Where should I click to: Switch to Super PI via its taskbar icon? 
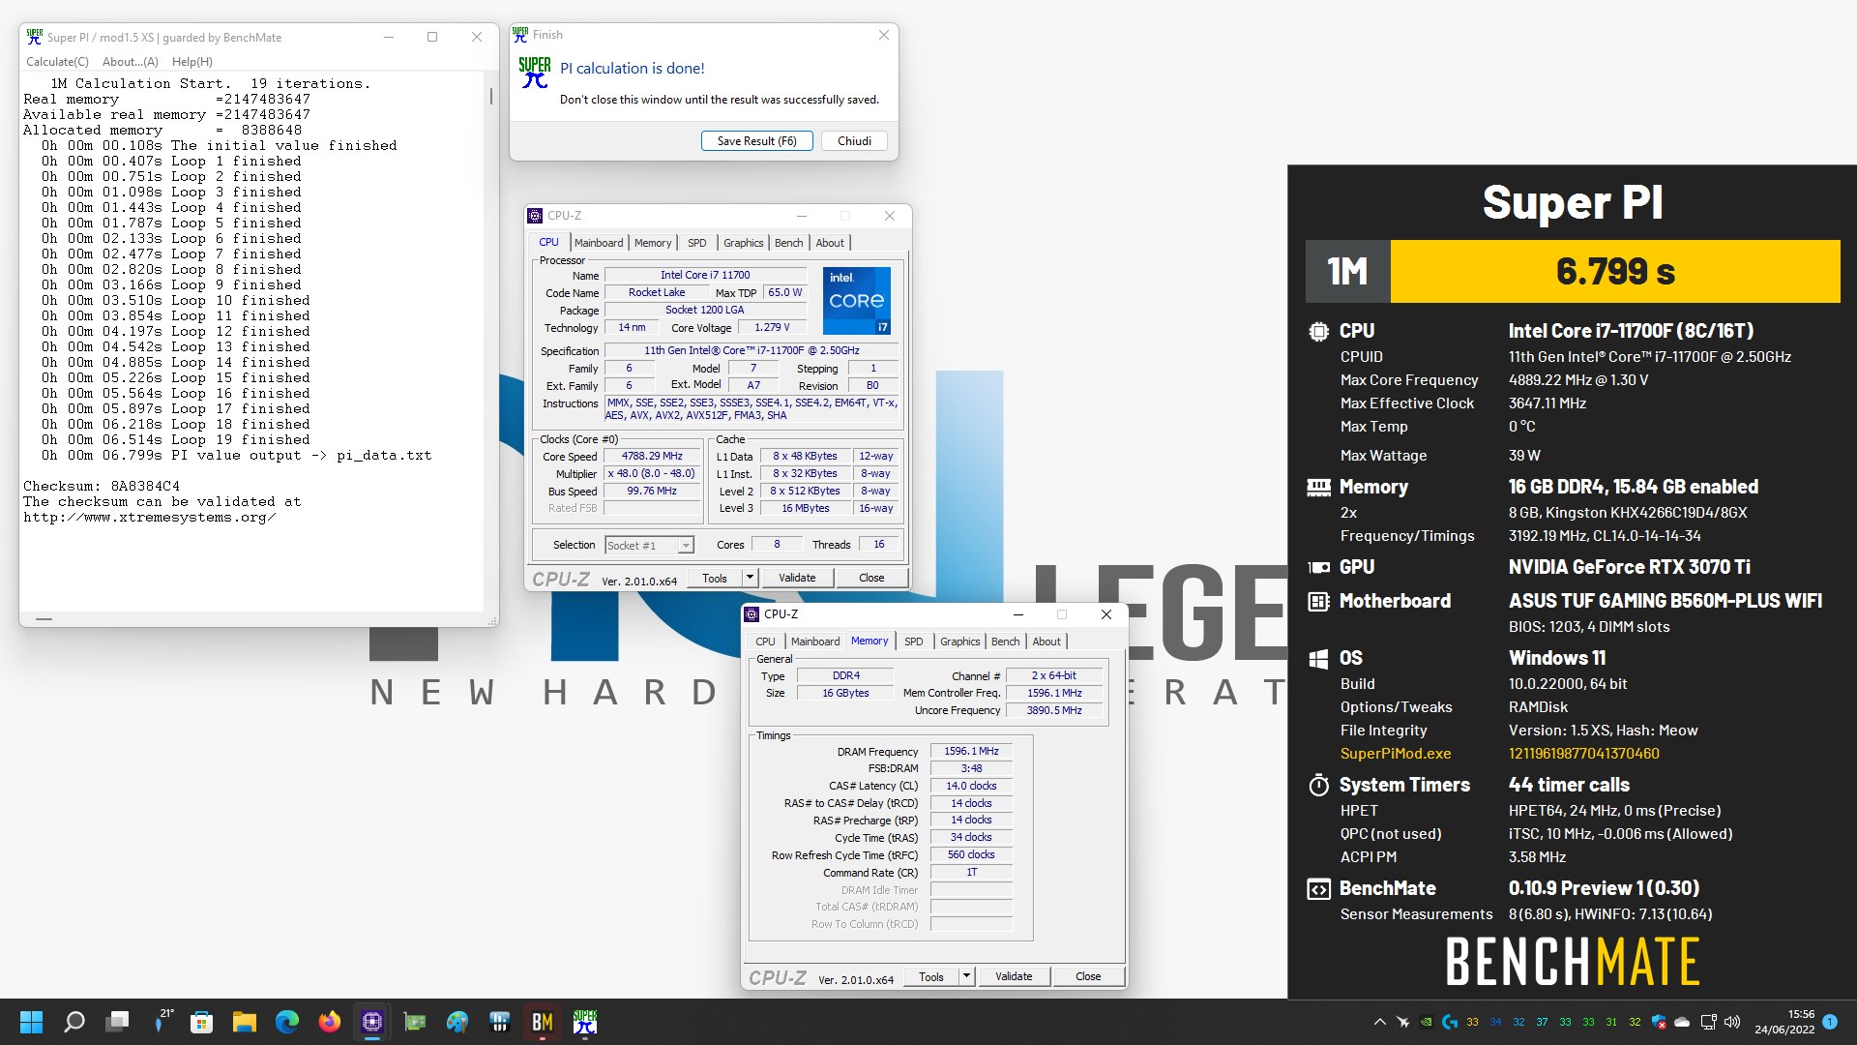coord(585,1022)
